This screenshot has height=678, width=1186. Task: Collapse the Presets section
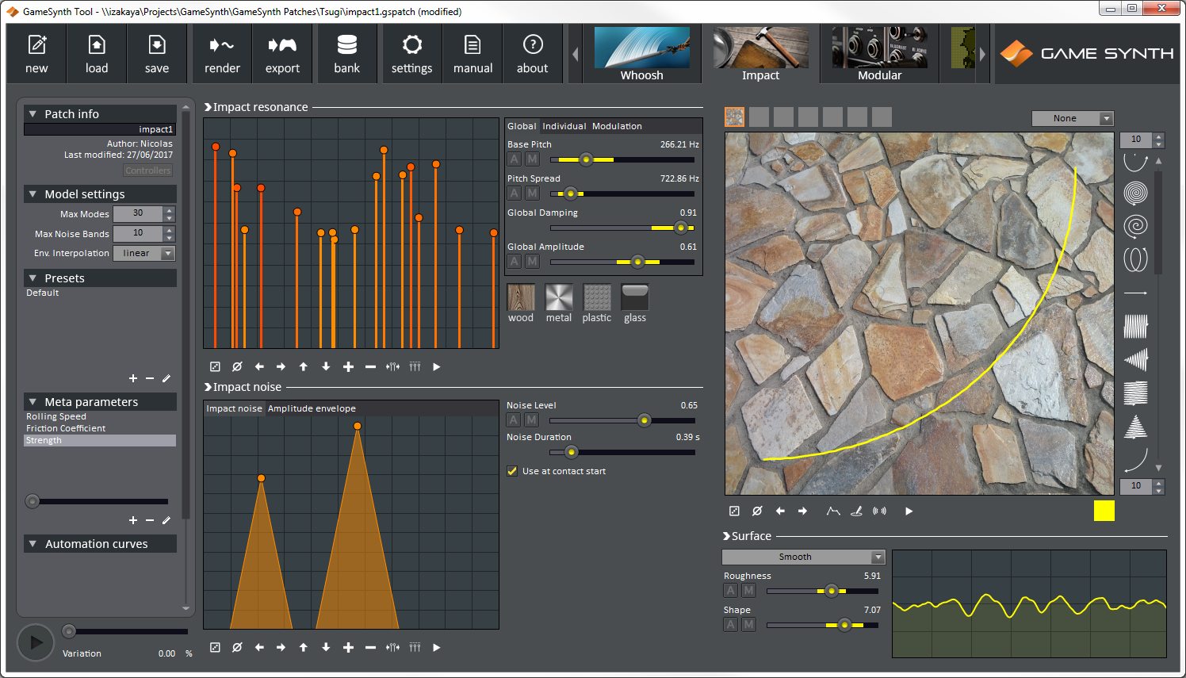[x=33, y=278]
